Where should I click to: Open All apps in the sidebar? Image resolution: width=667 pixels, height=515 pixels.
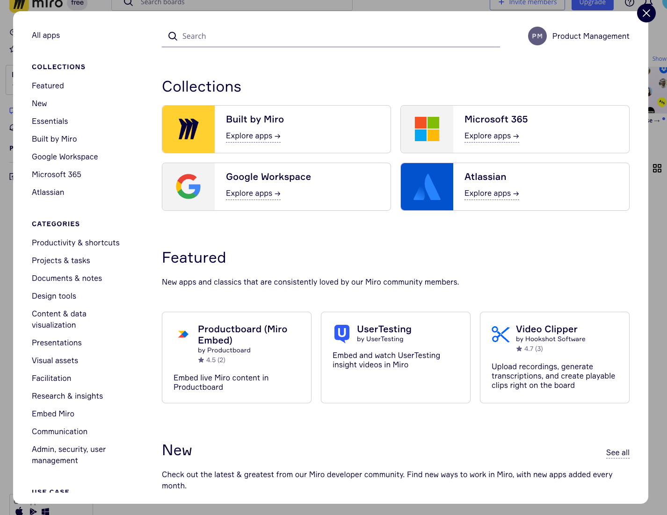point(46,35)
